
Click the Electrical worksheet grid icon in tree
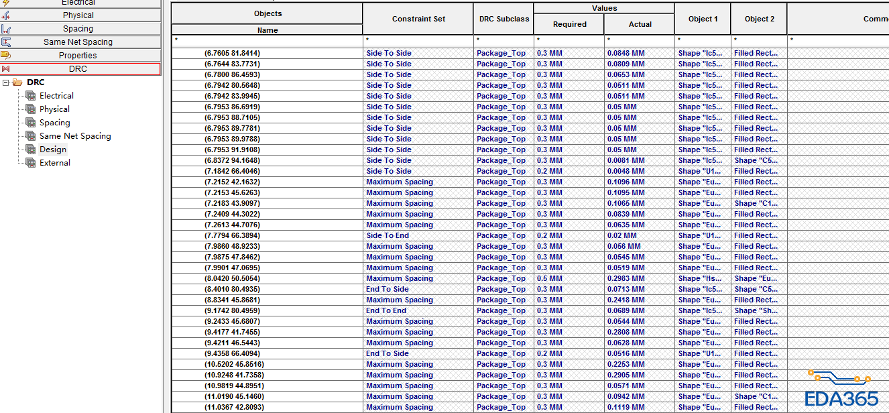(30, 96)
